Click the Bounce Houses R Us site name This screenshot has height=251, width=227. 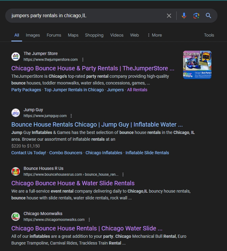(x=44, y=168)
